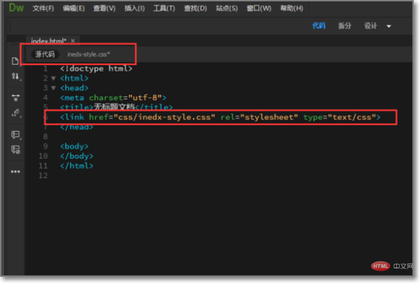This screenshot has height=283, width=420.
Task: Click the 无标题文档 title text
Action: tap(114, 107)
